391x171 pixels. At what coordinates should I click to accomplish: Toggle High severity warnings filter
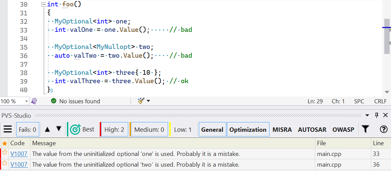(114, 129)
